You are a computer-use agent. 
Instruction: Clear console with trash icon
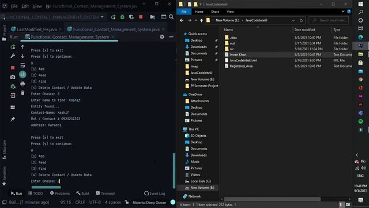click(x=22, y=92)
